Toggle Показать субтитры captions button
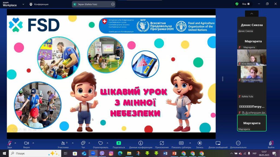This screenshot has width=280, height=157. click(181, 144)
